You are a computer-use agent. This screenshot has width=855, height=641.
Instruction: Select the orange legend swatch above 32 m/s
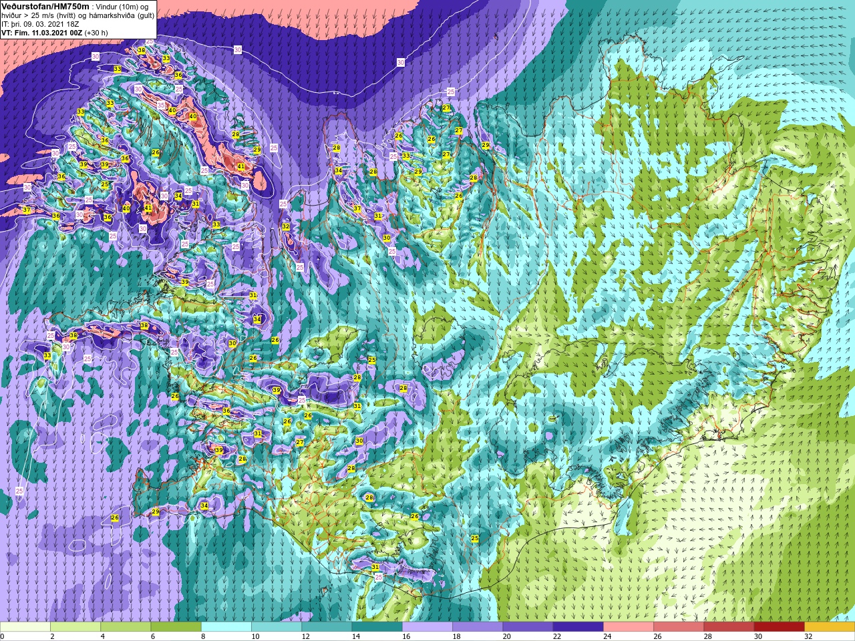830,627
